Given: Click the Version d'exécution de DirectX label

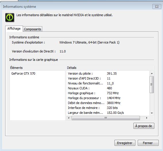Looking at the screenshot, I should click(34, 51).
